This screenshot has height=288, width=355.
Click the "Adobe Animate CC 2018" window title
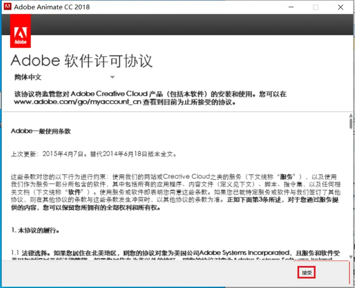coord(52,7)
